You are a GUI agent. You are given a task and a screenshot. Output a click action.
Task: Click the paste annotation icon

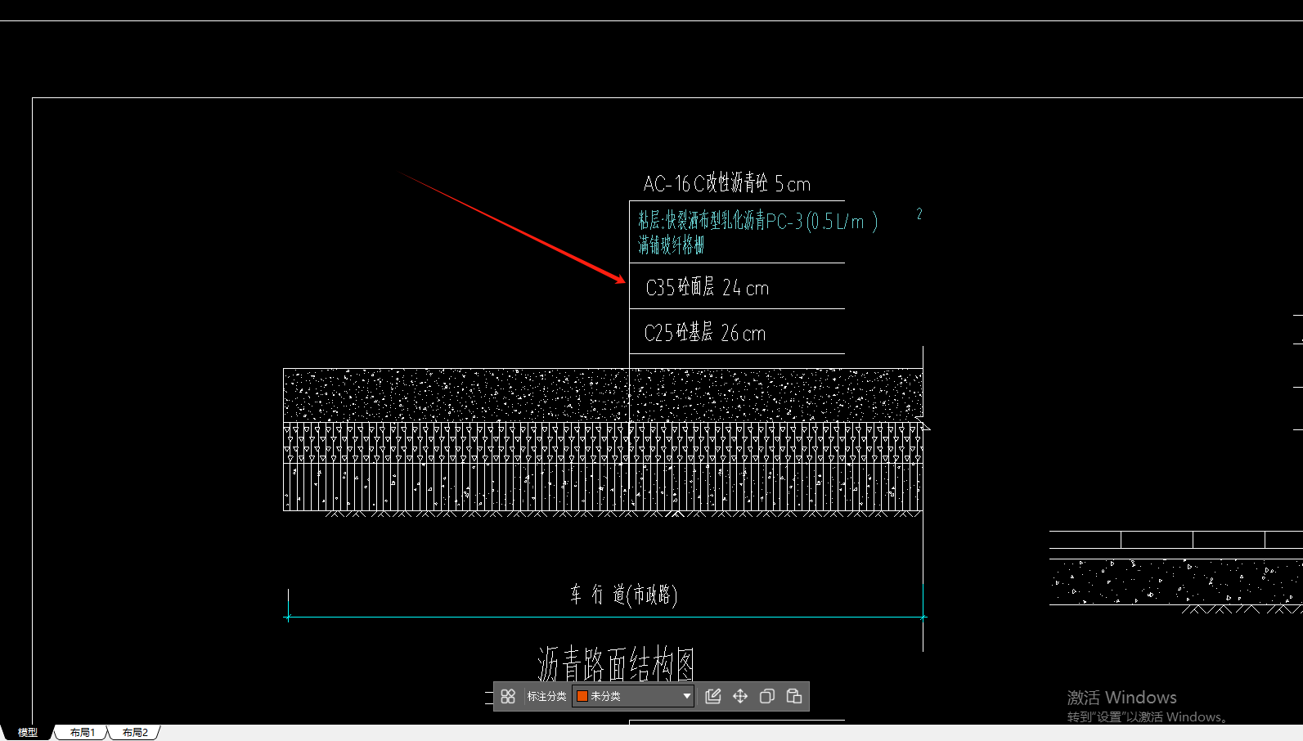click(794, 696)
